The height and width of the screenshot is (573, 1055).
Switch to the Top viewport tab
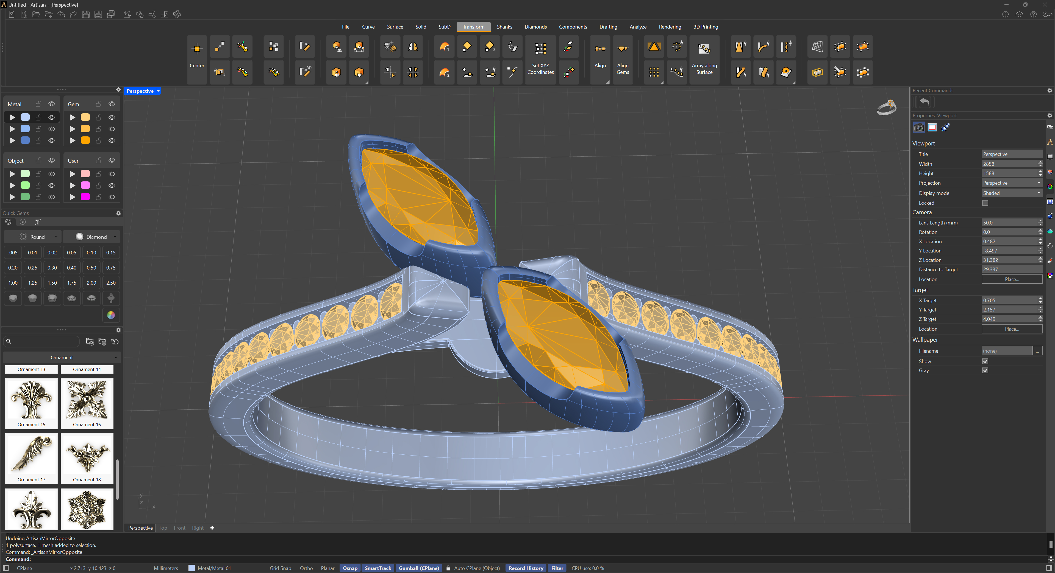pos(163,528)
